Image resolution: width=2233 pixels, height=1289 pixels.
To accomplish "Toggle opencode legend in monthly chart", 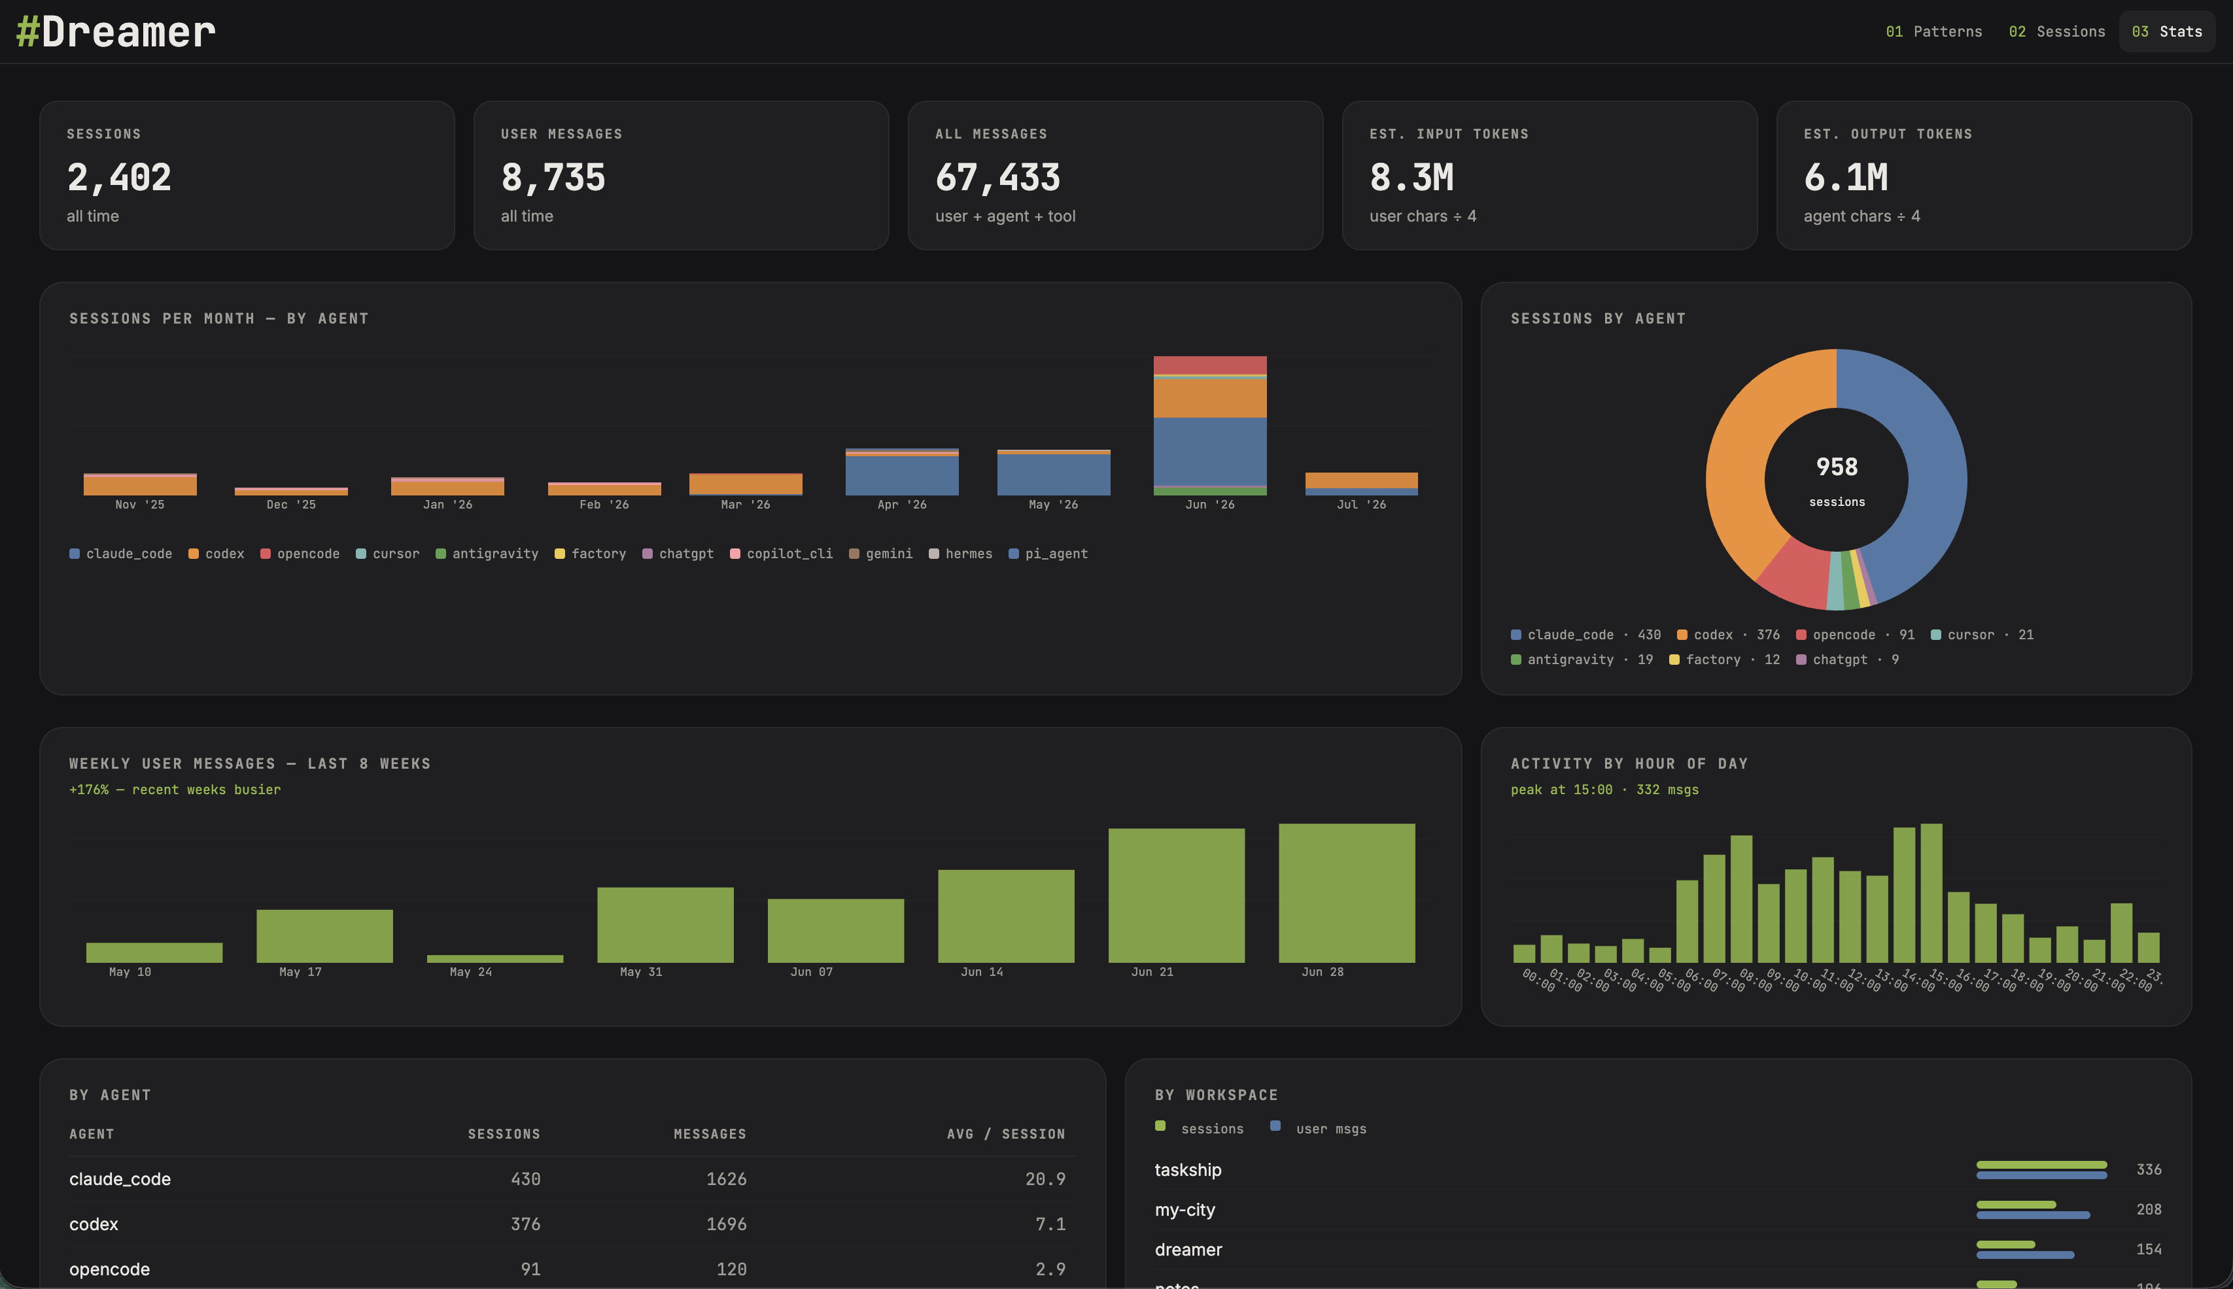I will [300, 553].
